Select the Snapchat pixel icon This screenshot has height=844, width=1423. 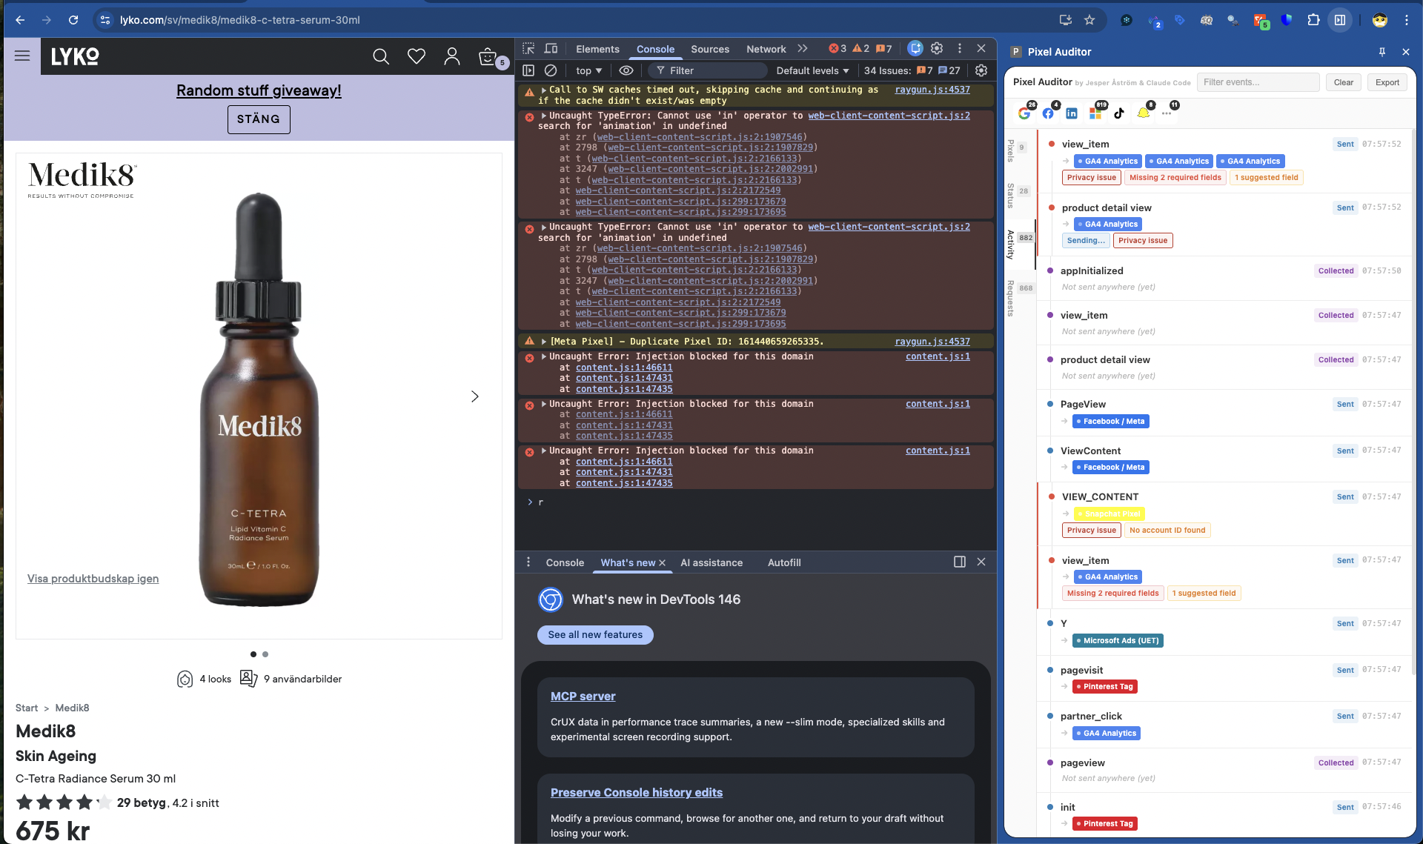pos(1144,113)
